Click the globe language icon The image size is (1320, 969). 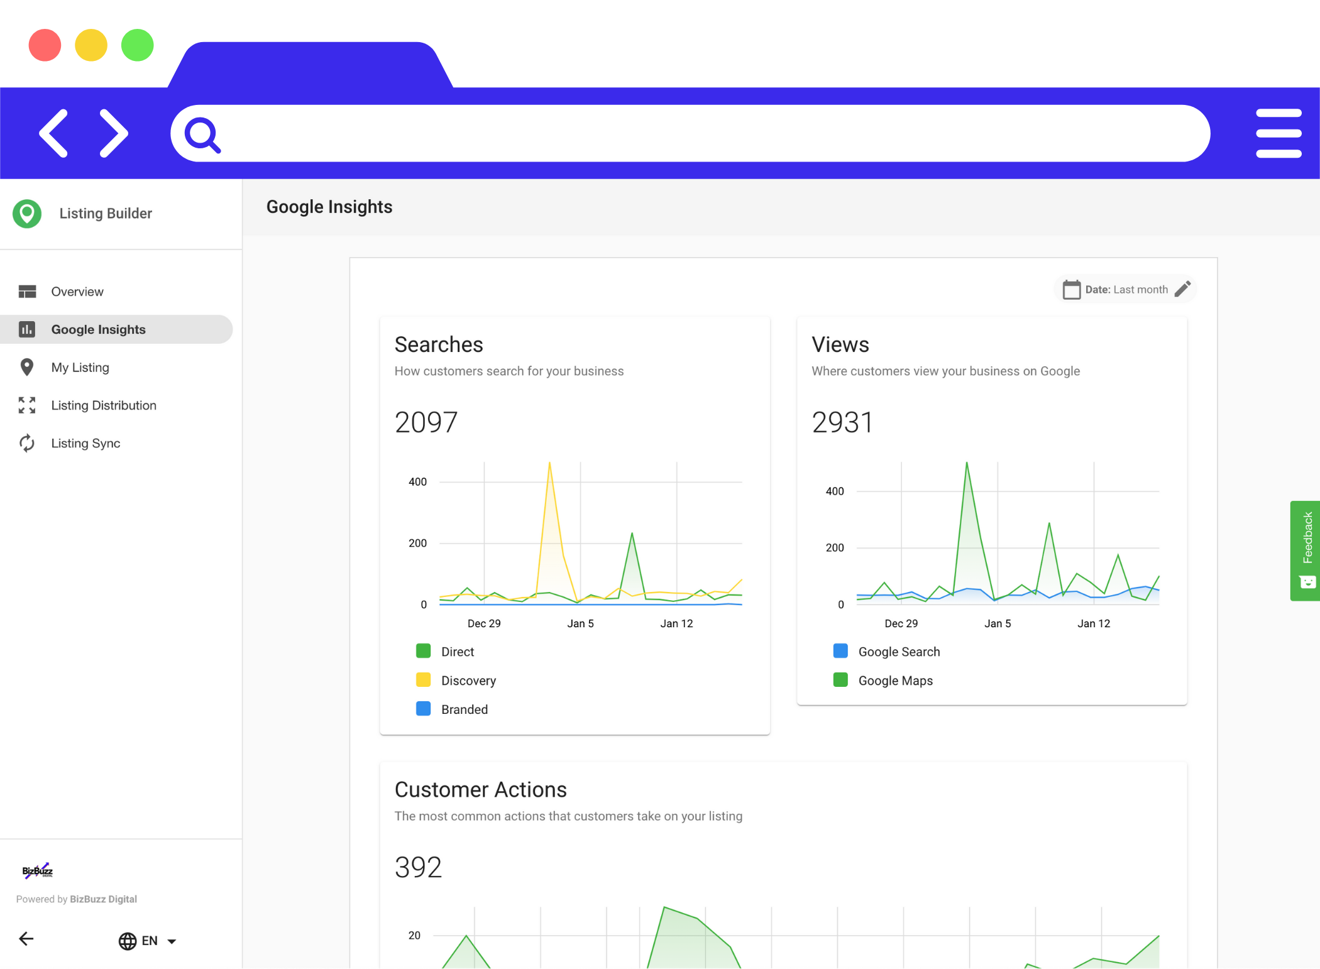pyautogui.click(x=128, y=941)
